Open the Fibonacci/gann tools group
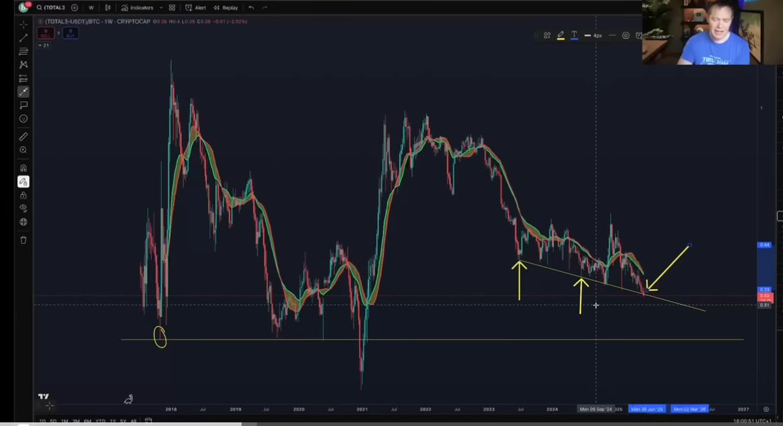783x426 pixels. [23, 52]
